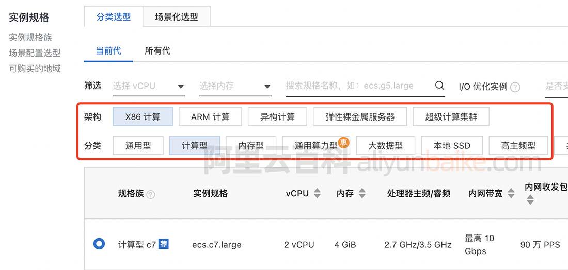Sort by vCPU column arrows

[x=317, y=193]
